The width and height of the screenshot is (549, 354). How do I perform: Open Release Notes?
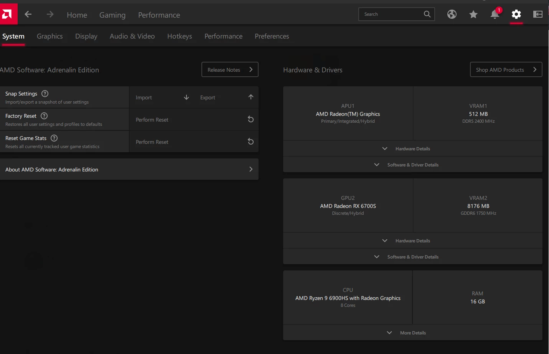tap(230, 69)
